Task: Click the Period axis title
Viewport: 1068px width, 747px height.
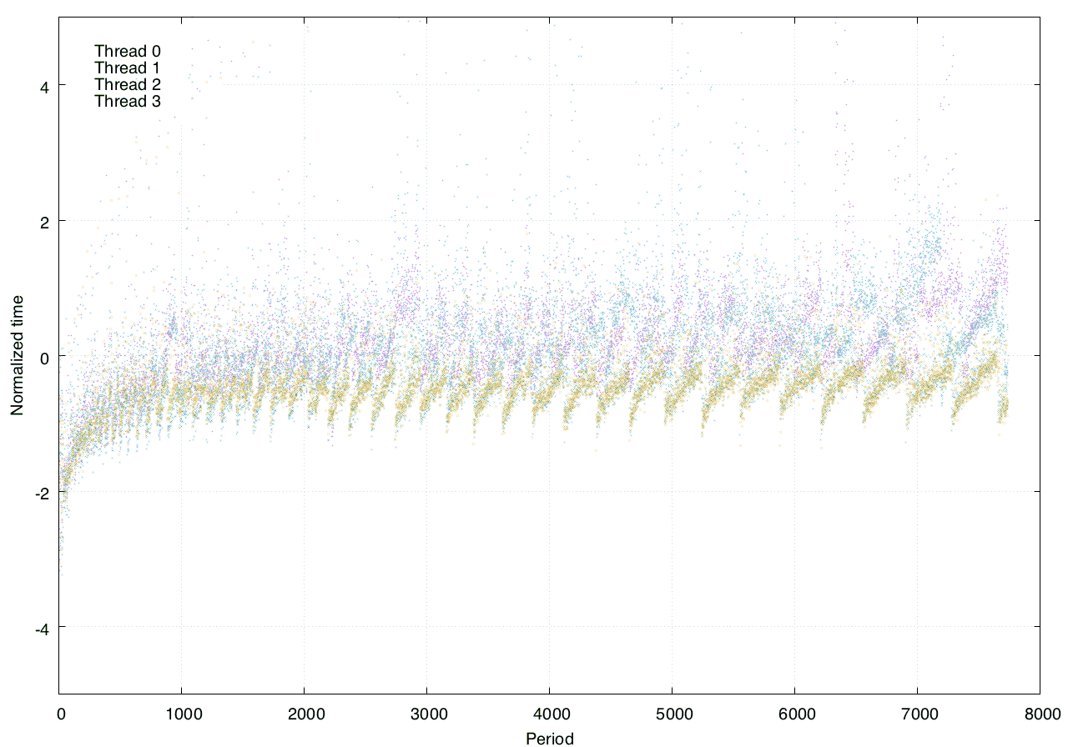Action: [x=550, y=738]
